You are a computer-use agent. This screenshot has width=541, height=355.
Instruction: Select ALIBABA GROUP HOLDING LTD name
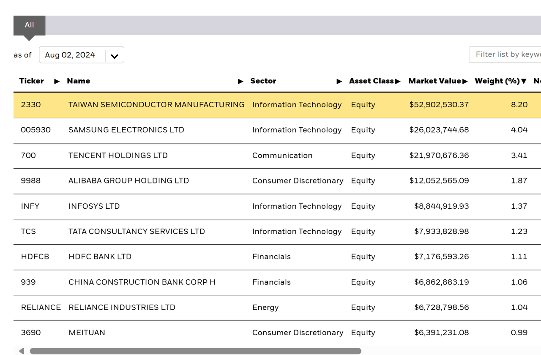pos(128,180)
